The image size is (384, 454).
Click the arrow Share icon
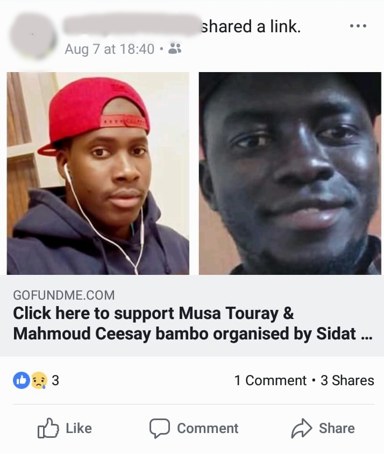click(x=302, y=428)
